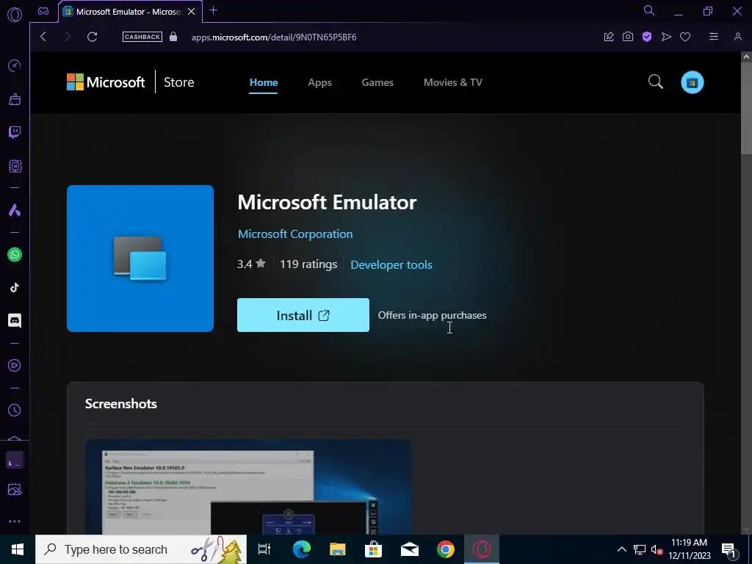752x564 pixels.
Task: Open the Store account avatar
Action: pos(692,82)
